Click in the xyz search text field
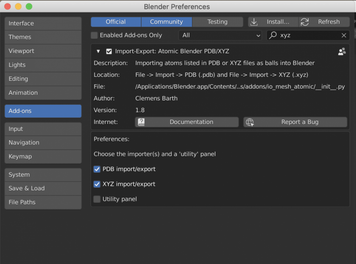Screen dimensions: 356x264 [x=308, y=35]
